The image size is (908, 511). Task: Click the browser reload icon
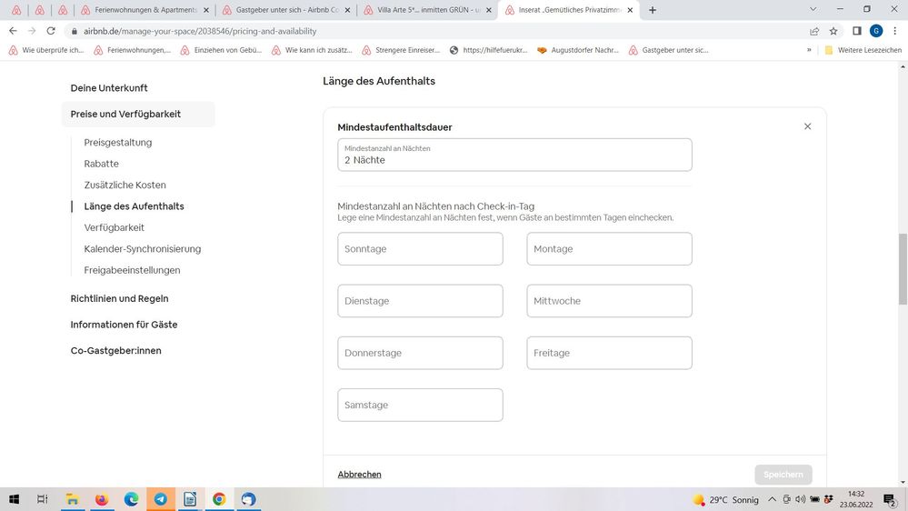coord(51,31)
